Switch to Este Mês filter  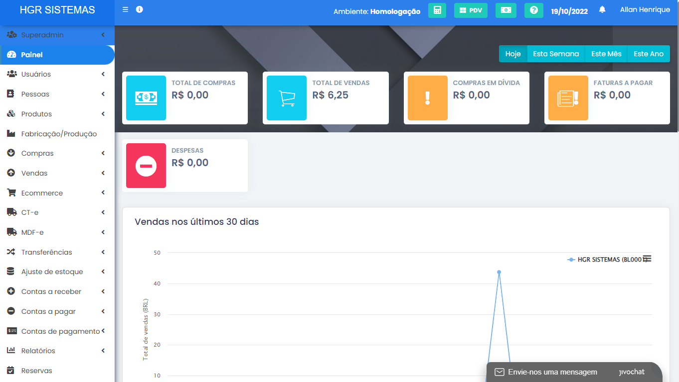tap(606, 54)
